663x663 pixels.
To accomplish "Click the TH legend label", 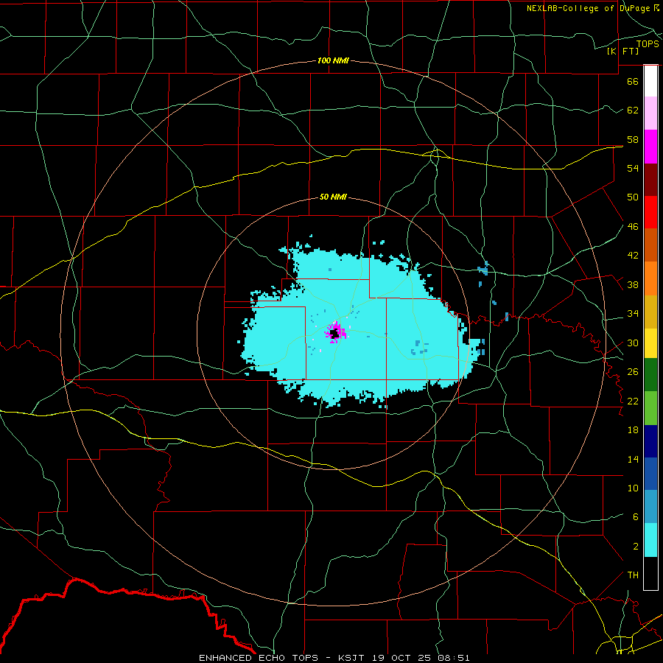I will [633, 575].
